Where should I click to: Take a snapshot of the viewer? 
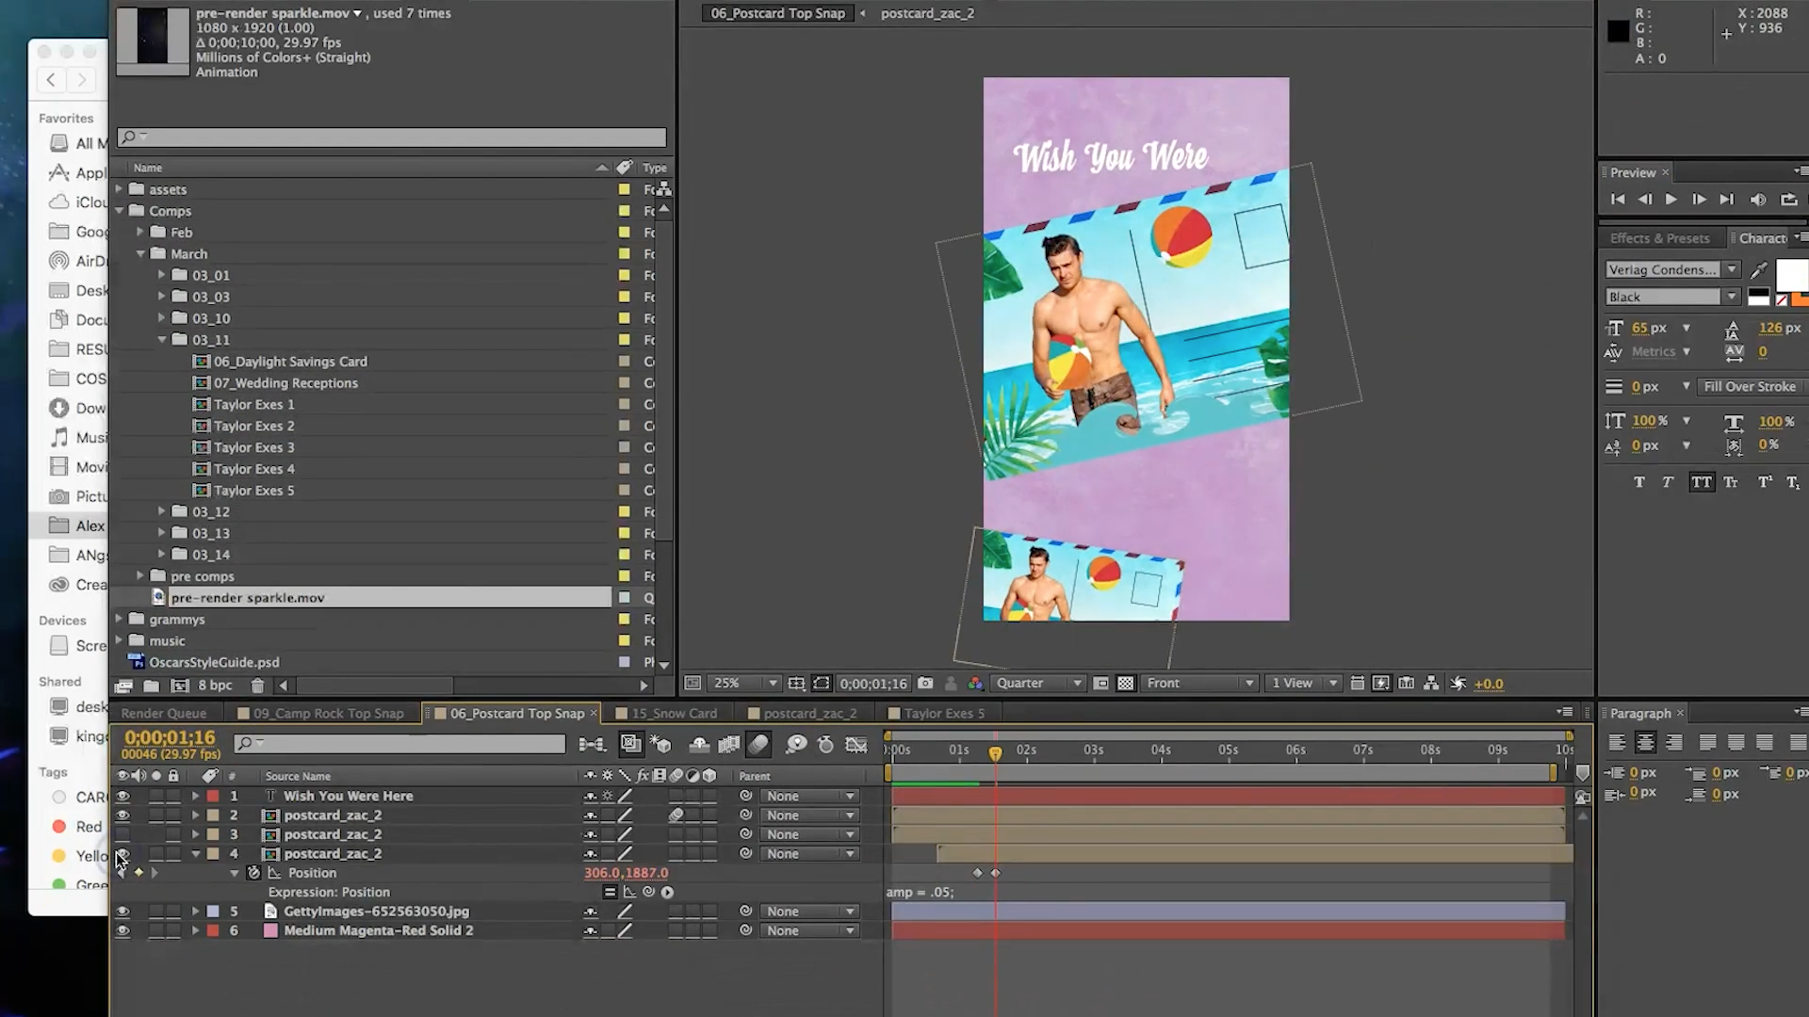925,684
